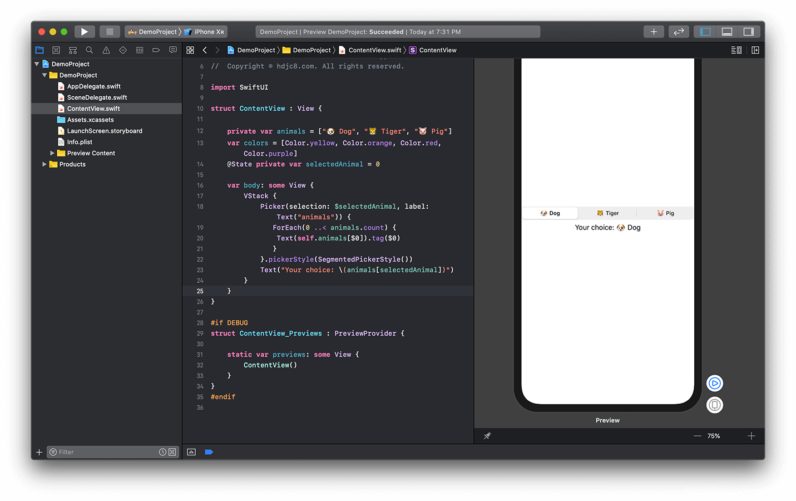
Task: Collapse the DemoProject folder group
Action: 45,75
